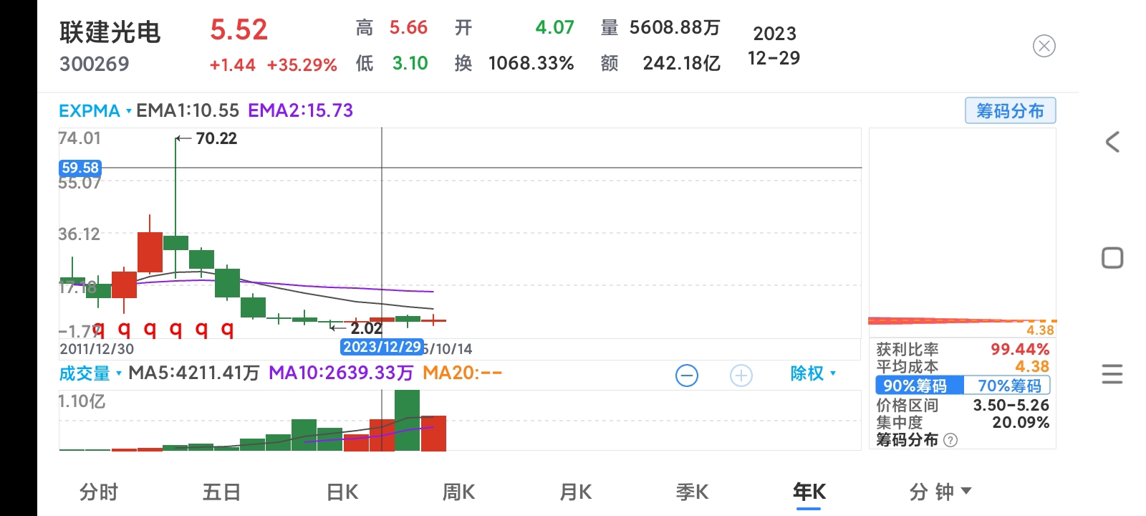Open the EXPMA indicator dropdown
Image resolution: width=1146 pixels, height=516 pixels.
[x=95, y=111]
